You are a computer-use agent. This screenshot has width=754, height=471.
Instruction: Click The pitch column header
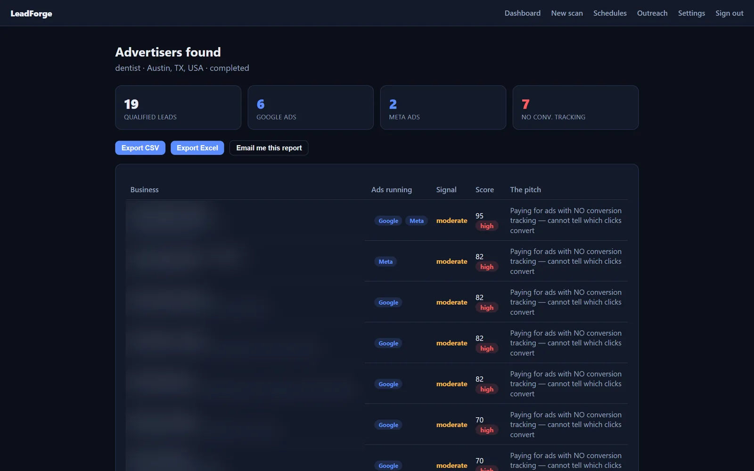tap(525, 190)
